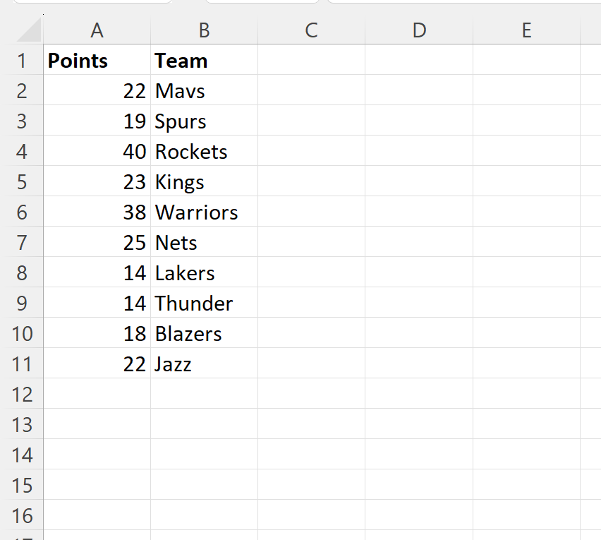Click the cell with value 40
The image size is (601, 540).
point(97,152)
